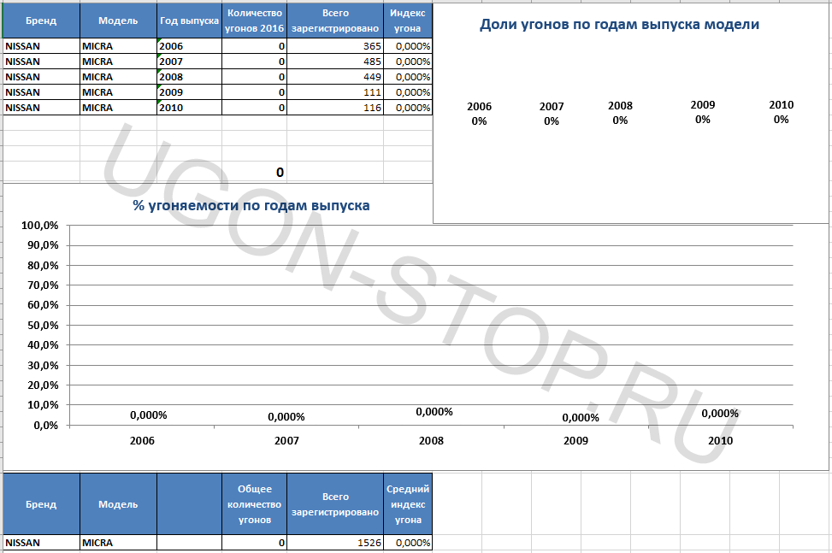Select the index cell 0,000% in 2007 row

[x=408, y=62]
